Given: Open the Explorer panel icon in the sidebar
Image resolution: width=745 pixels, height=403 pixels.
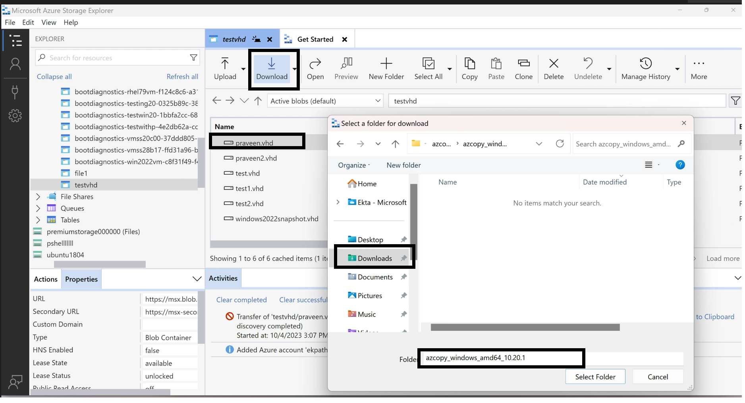Looking at the screenshot, I should pos(15,40).
